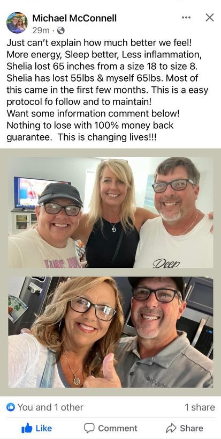The width and height of the screenshot is (221, 439).
Task: Tap the speech bubble Comment icon
Action: click(x=89, y=428)
